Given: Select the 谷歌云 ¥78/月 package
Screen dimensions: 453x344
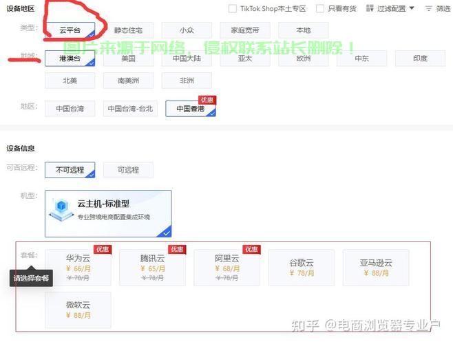Looking at the screenshot, I should pos(302,268).
